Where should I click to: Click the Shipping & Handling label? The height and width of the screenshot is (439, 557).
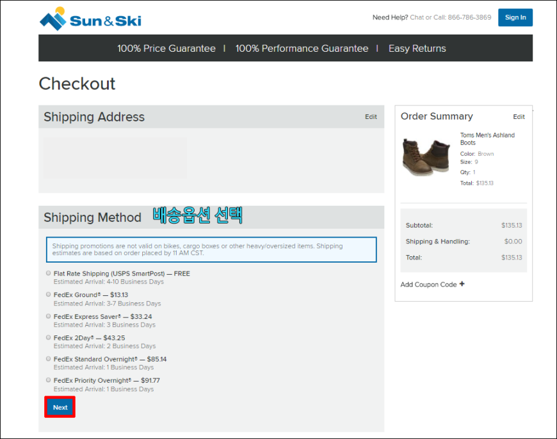(438, 241)
